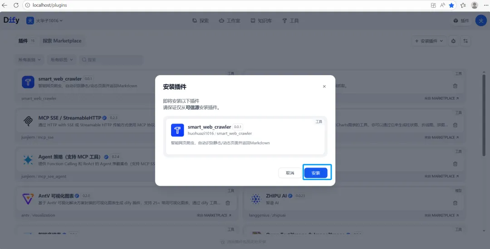Image resolution: width=490 pixels, height=249 pixels.
Task: Open browser settings and more menu
Action: click(x=485, y=5)
